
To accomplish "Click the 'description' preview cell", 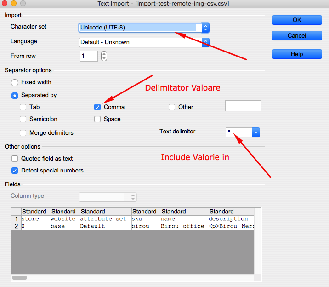I will coord(232,219).
